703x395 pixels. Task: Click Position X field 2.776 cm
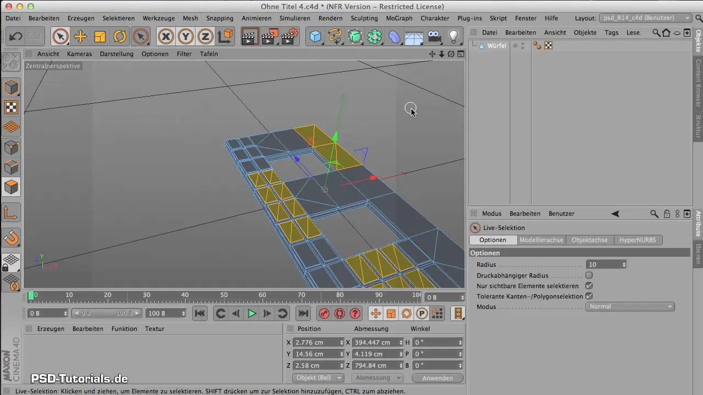(319, 342)
